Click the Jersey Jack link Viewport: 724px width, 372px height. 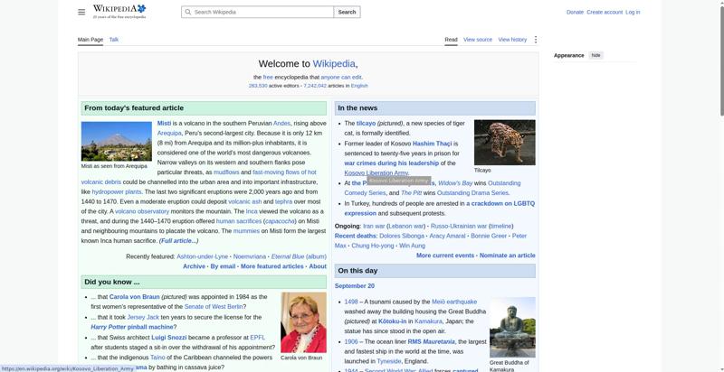(143, 317)
